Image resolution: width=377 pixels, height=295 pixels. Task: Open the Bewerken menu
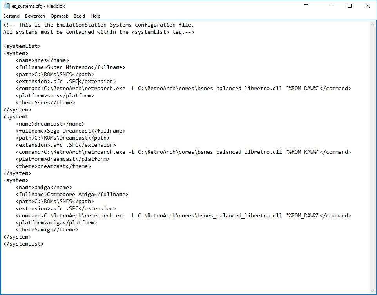35,16
